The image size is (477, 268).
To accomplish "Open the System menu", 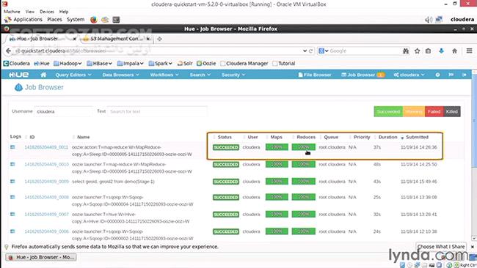I will [76, 20].
